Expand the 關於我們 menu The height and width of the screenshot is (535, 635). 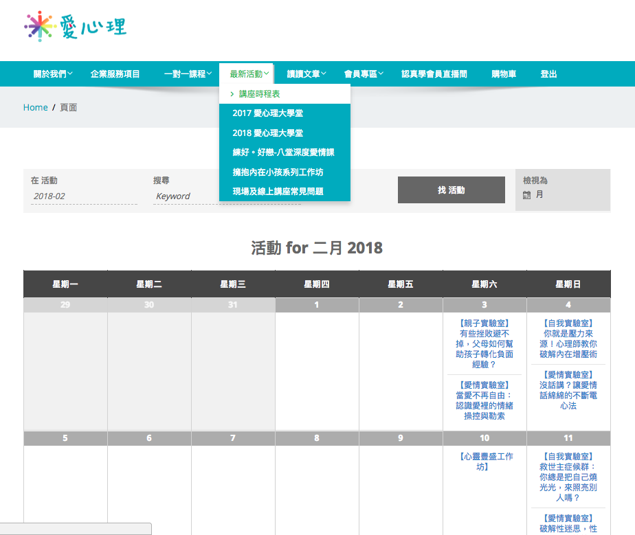pyautogui.click(x=53, y=74)
